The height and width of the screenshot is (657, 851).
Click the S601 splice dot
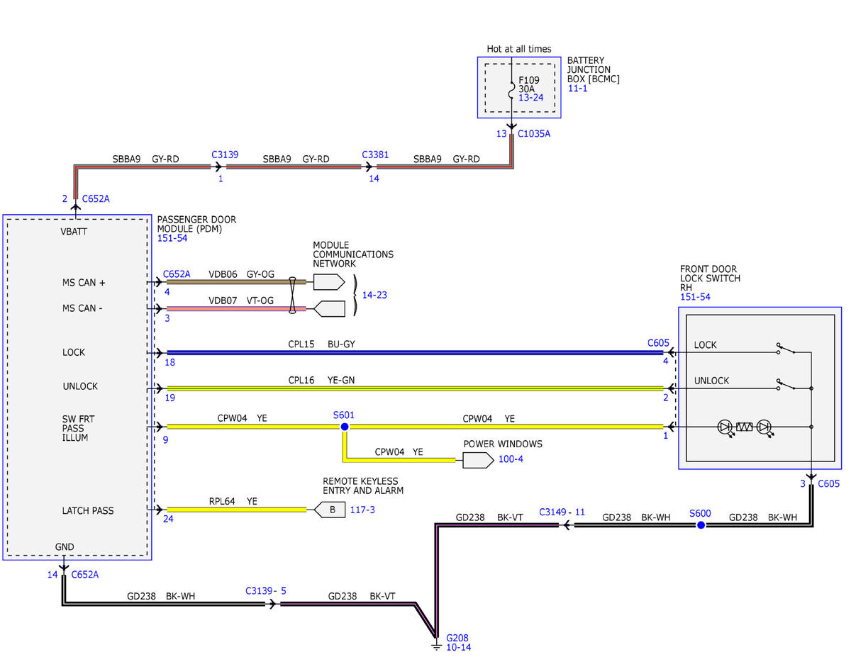pos(345,427)
